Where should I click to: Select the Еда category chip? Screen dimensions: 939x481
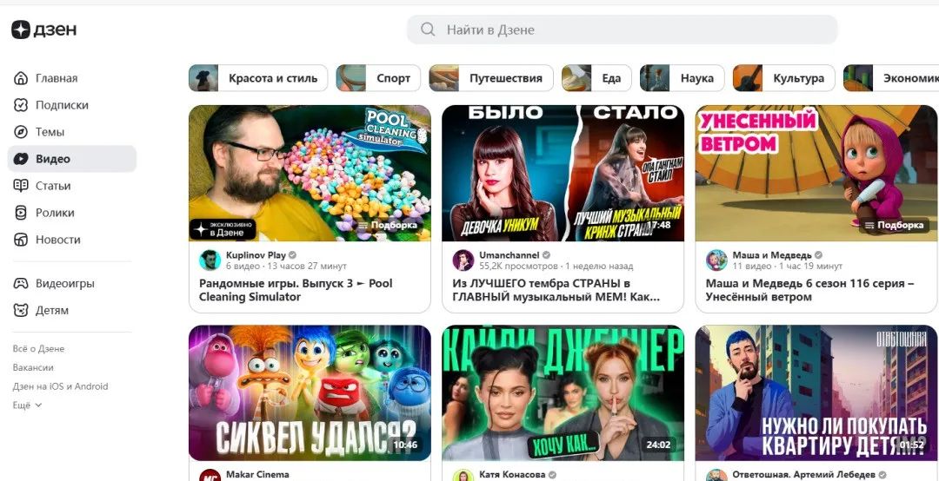pyautogui.click(x=596, y=78)
